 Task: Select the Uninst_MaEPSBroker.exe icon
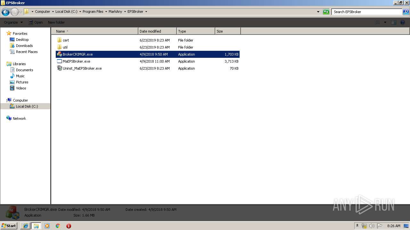tap(59, 68)
